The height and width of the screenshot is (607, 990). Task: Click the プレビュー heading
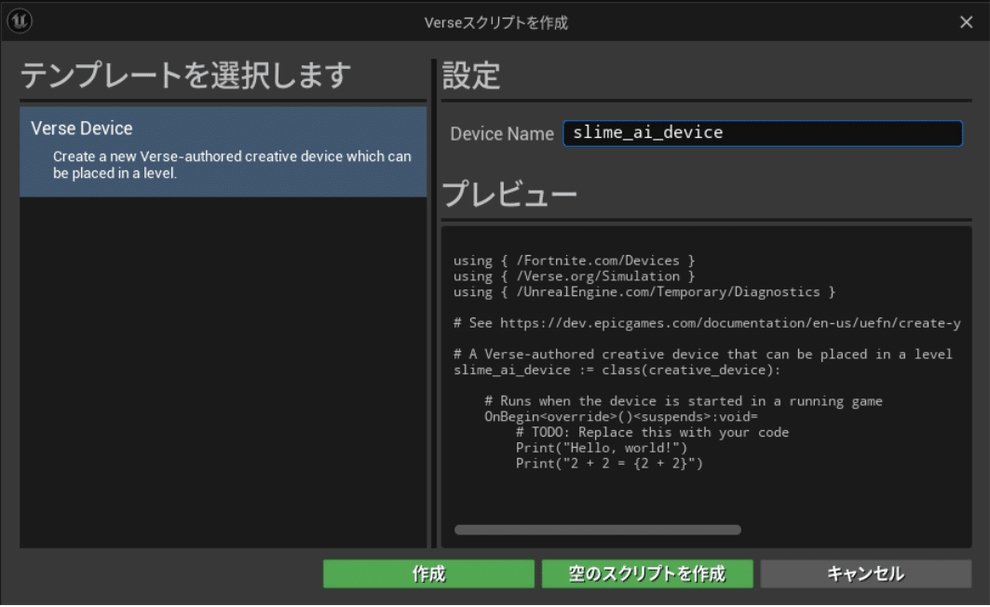(509, 193)
